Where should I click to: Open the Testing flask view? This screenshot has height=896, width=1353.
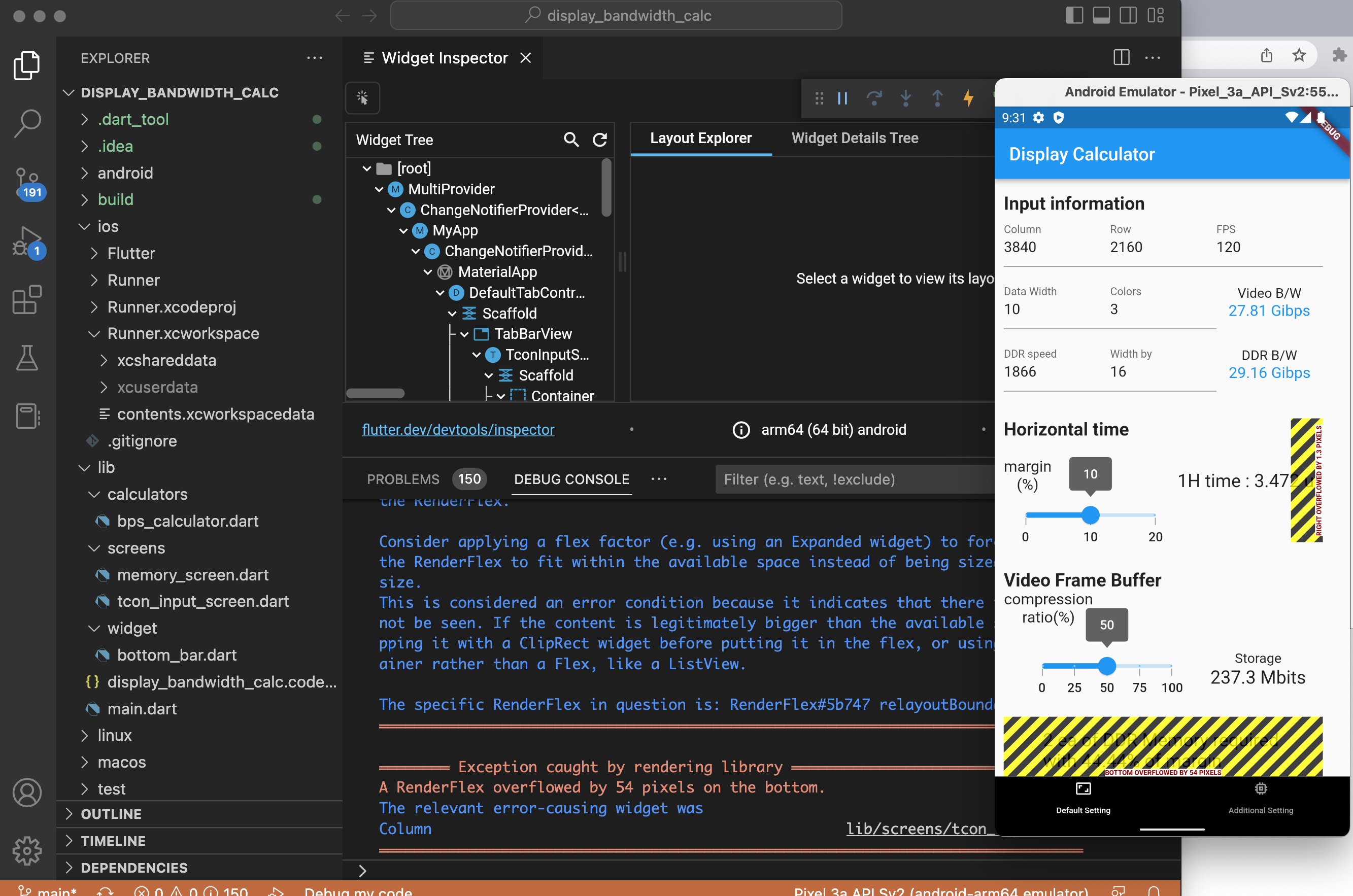(x=27, y=358)
